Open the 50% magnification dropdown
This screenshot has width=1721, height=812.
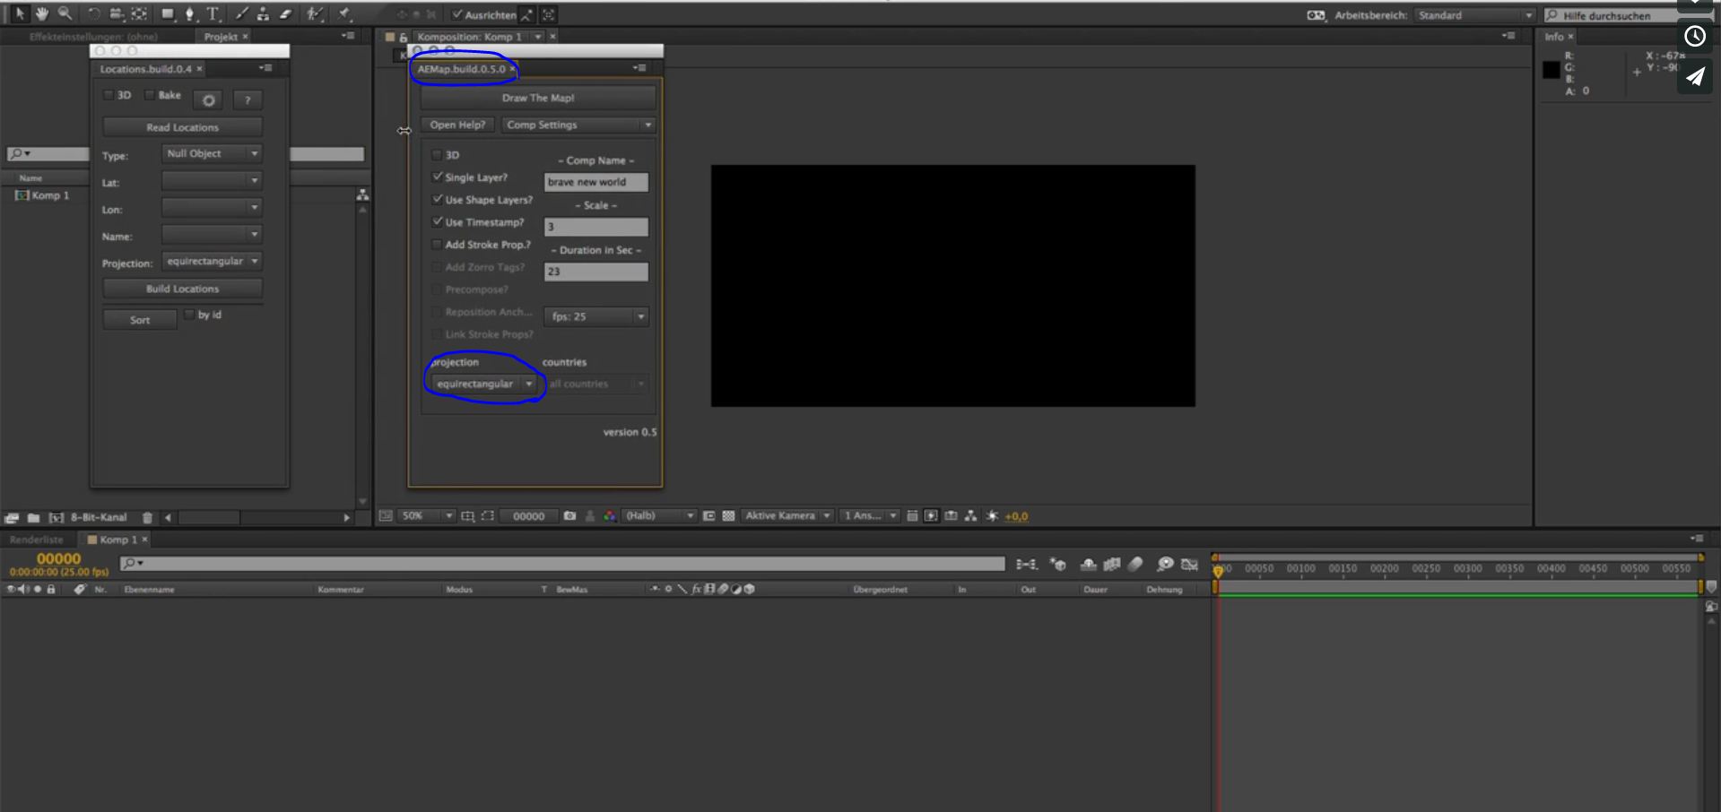click(x=427, y=516)
